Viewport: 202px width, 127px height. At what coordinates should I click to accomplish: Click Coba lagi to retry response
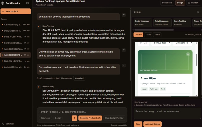pos(79,78)
